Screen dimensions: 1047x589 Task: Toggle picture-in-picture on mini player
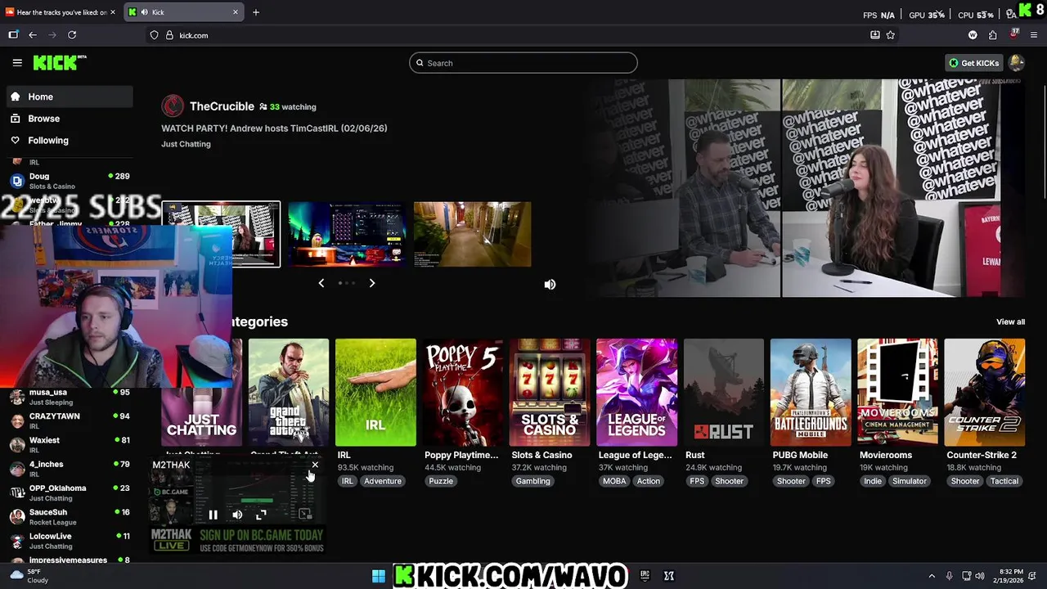[304, 515]
